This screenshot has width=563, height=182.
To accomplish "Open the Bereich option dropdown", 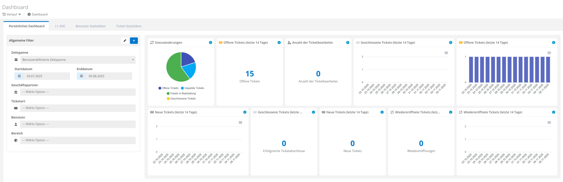I will [78, 140].
